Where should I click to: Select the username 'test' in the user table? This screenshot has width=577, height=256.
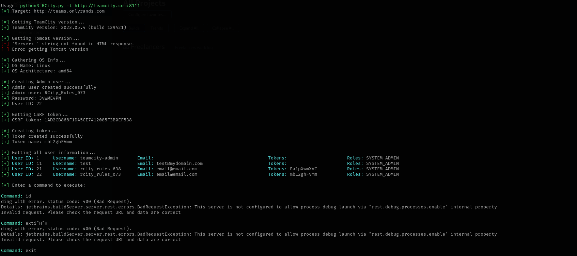tap(85, 164)
